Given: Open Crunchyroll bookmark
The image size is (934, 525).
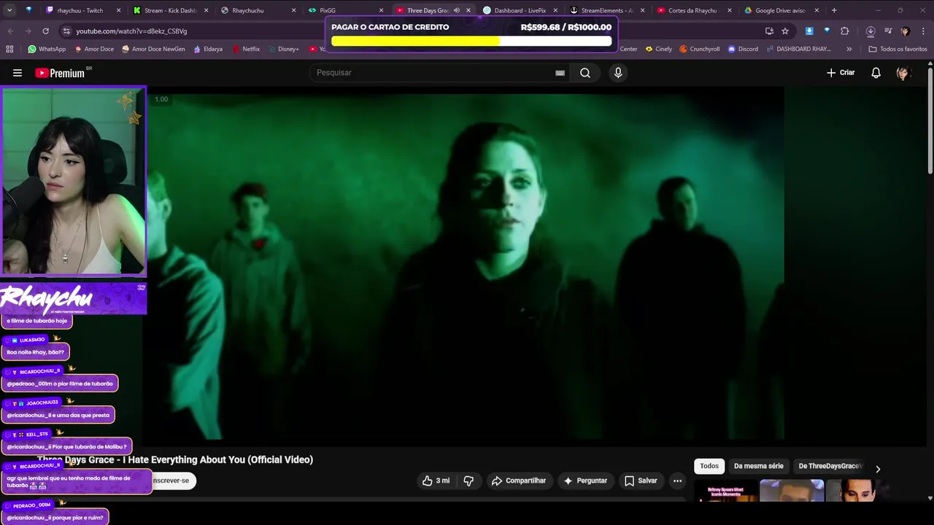Looking at the screenshot, I should pos(699,49).
